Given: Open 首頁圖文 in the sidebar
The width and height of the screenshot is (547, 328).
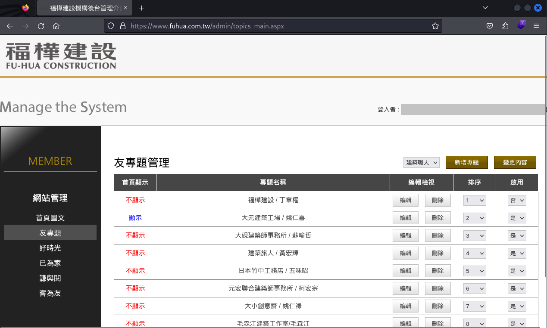Looking at the screenshot, I should [x=50, y=218].
